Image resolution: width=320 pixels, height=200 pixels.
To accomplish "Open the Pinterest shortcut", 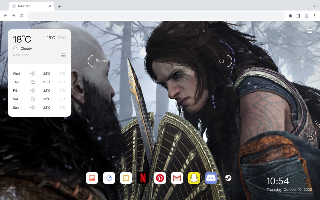I will [160, 178].
